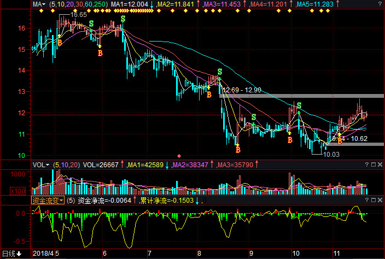This screenshot has height=259, width=385.
Task: Click the 2018/4 date label on the time axis
Action: pyautogui.click(x=44, y=254)
